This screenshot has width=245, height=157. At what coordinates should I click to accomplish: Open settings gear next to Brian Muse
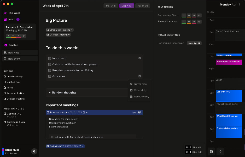34,151
